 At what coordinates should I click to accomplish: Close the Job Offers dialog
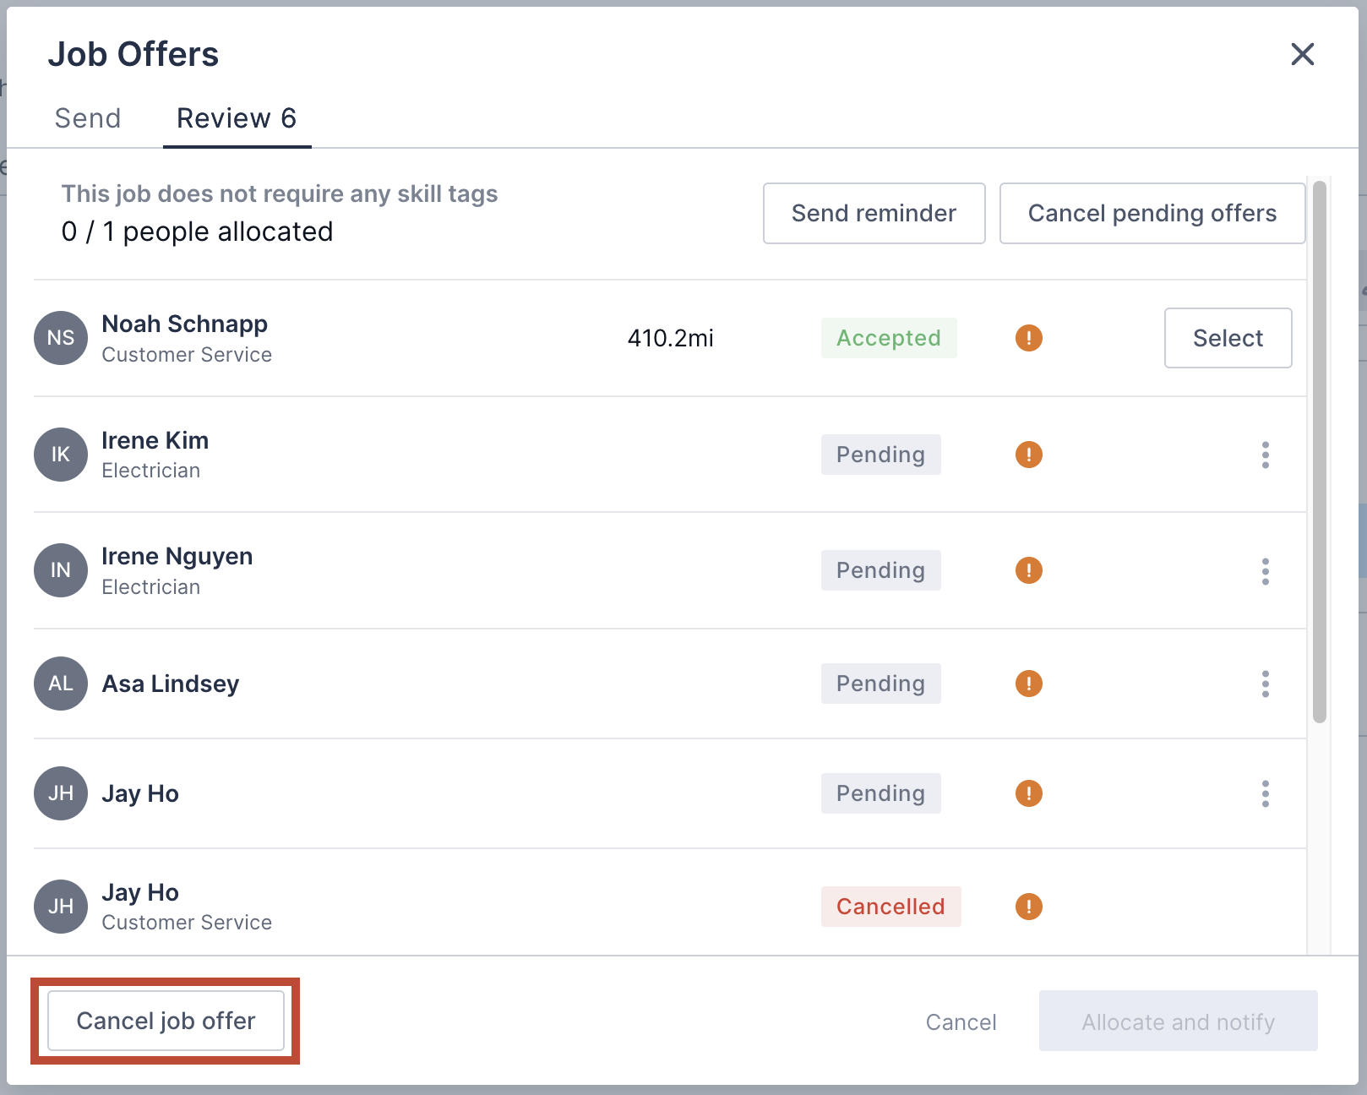pos(1302,54)
